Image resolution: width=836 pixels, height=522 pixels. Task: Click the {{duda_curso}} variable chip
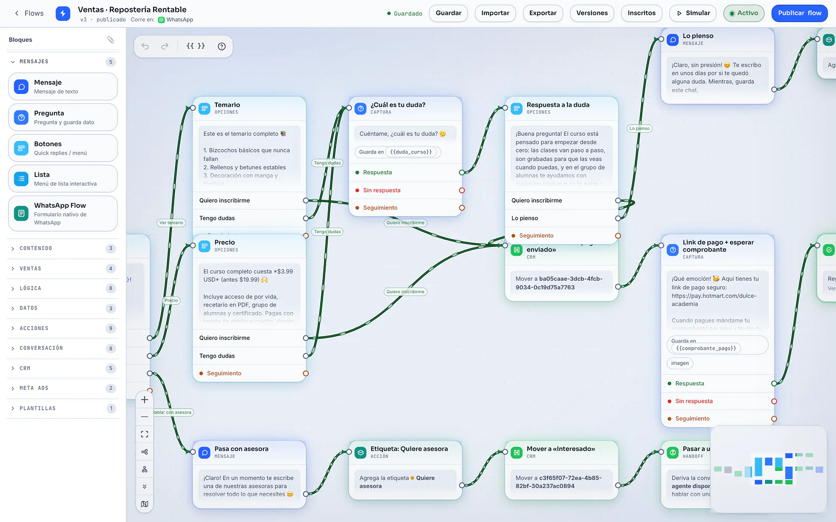point(411,152)
